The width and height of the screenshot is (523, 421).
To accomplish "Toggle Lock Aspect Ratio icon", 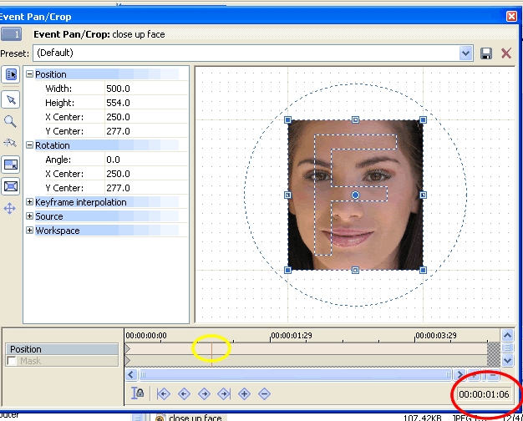I will coord(12,165).
